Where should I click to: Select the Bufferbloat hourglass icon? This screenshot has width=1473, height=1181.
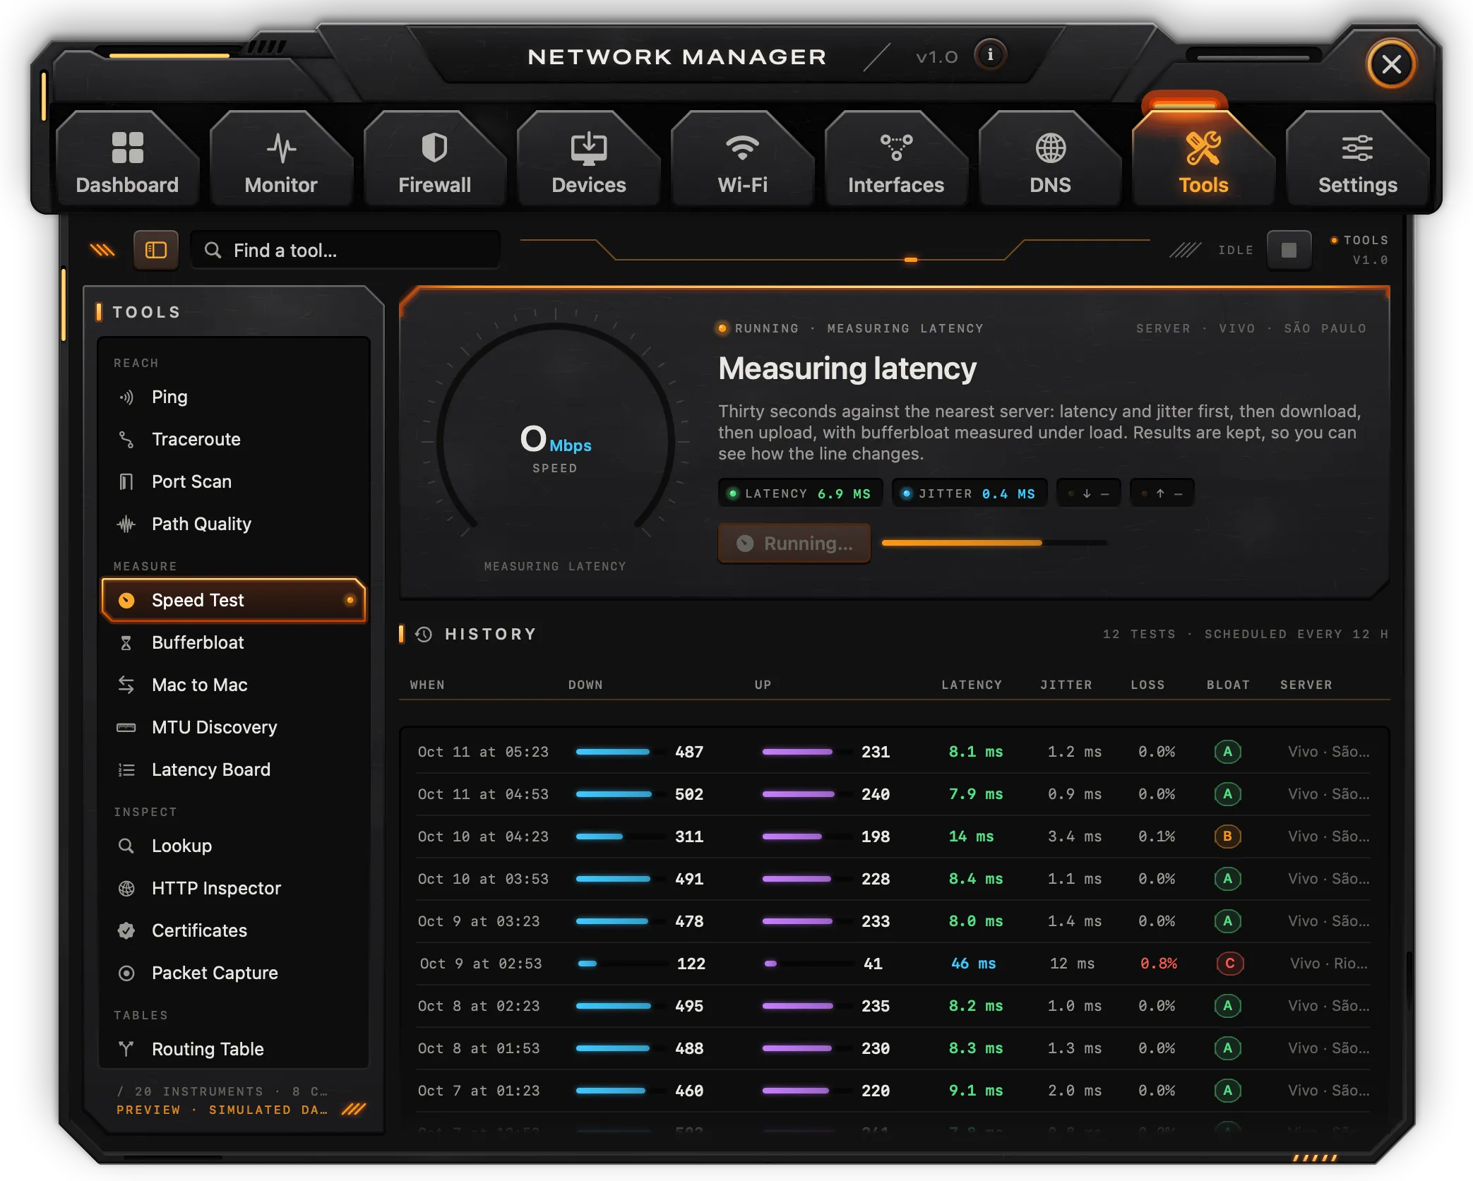tap(126, 643)
